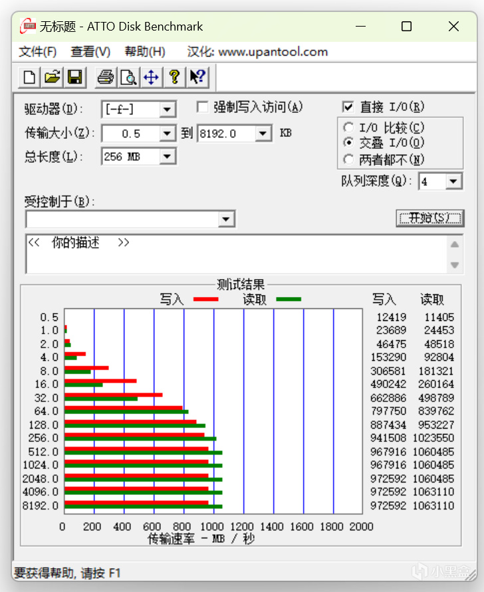This screenshot has height=592, width=484.
Task: Click the 128.0 row label in chart
Action: 43,425
